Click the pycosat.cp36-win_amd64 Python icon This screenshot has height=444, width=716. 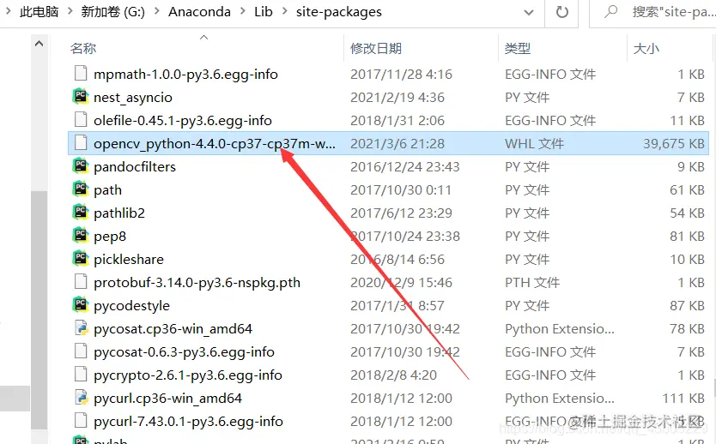(x=81, y=328)
